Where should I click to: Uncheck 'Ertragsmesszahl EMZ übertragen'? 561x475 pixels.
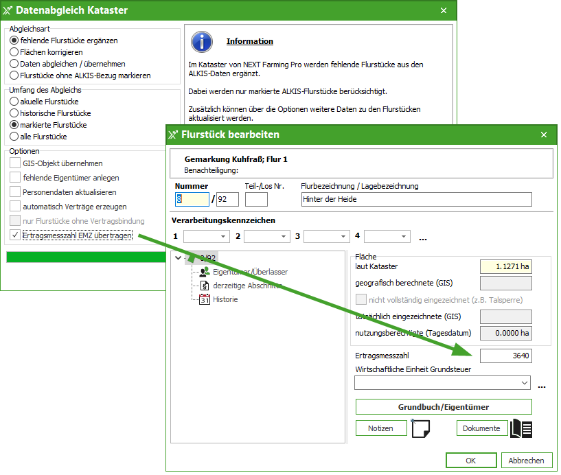[15, 235]
